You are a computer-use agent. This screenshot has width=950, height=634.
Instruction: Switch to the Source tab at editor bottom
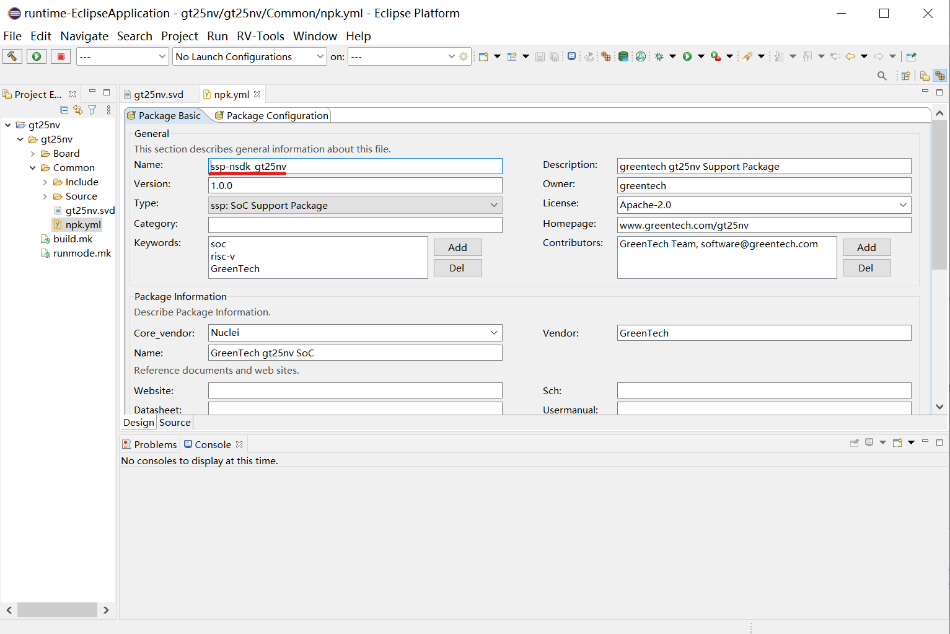[175, 423]
